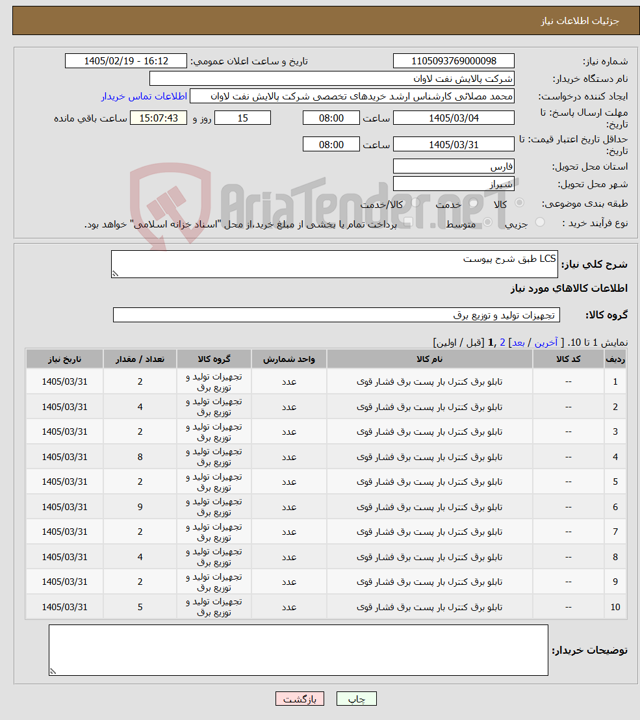The width and height of the screenshot is (640, 720).
Task: Click the goods group cell in row 5
Action: click(214, 482)
